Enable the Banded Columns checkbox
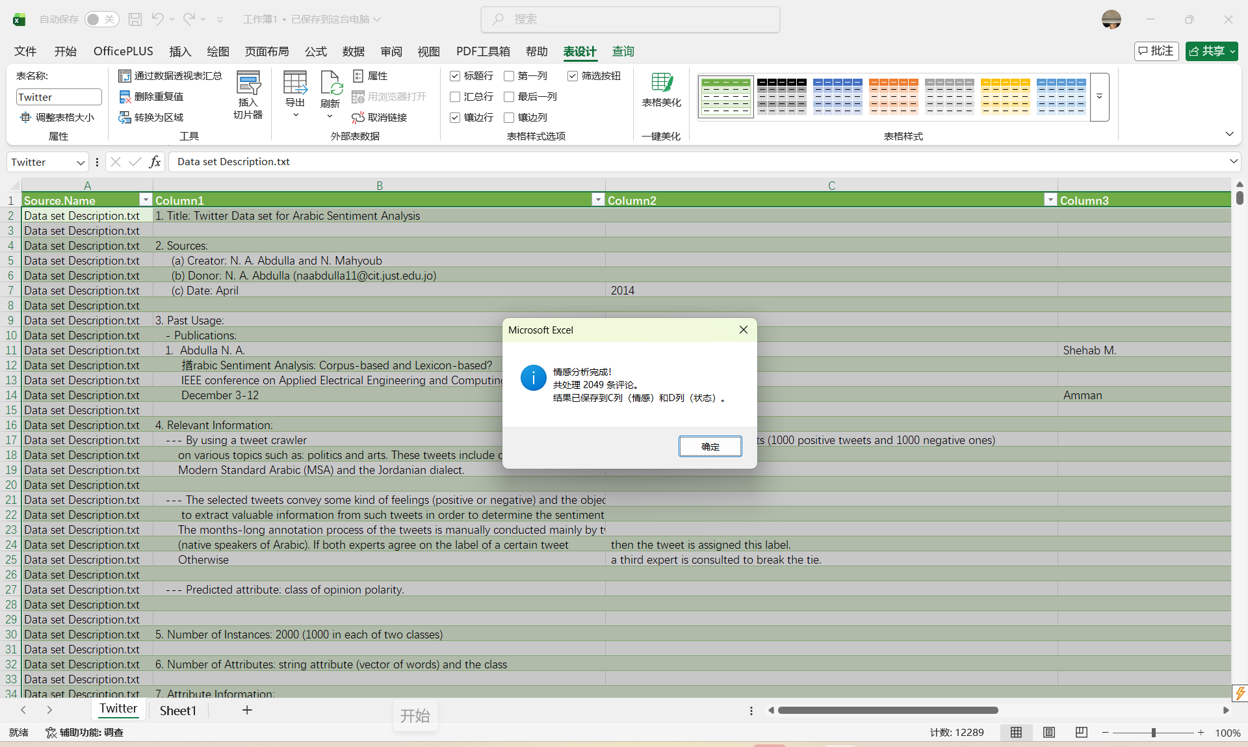This screenshot has height=747, width=1248. coord(509,118)
